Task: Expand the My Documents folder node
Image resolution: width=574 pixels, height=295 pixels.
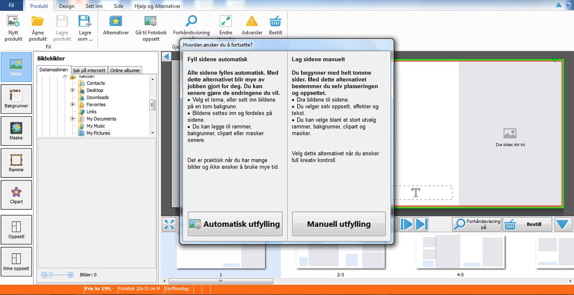Action: pyautogui.click(x=73, y=119)
